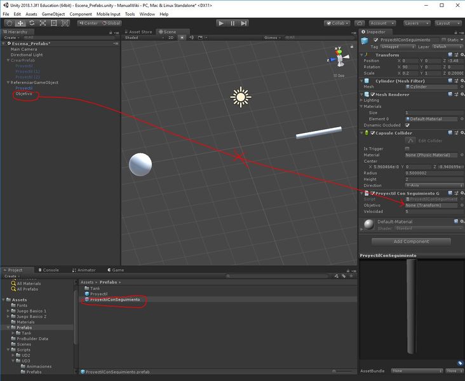
Task: Open Transform component gear settings
Action: (x=462, y=55)
